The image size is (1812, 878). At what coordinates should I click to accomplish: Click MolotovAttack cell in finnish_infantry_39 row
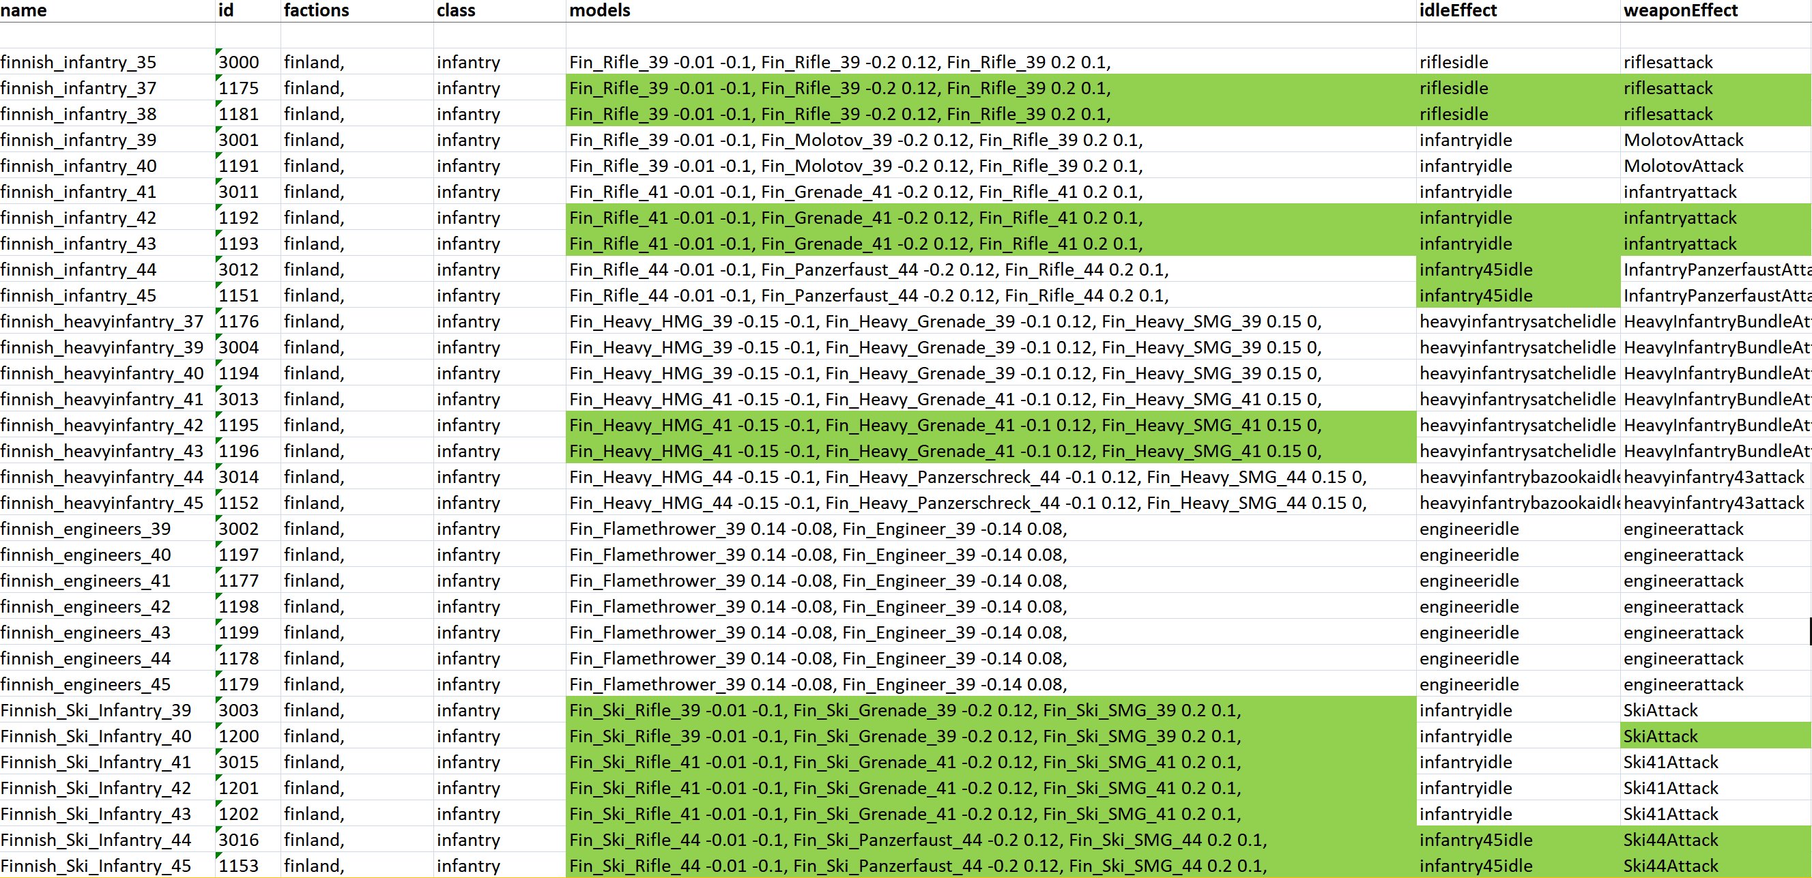point(1683,140)
